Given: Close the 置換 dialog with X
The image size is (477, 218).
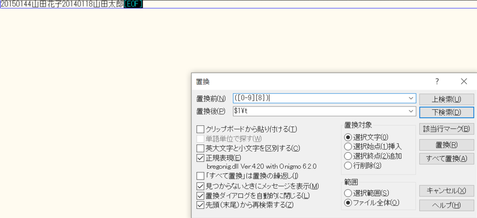Looking at the screenshot, I should [x=464, y=82].
